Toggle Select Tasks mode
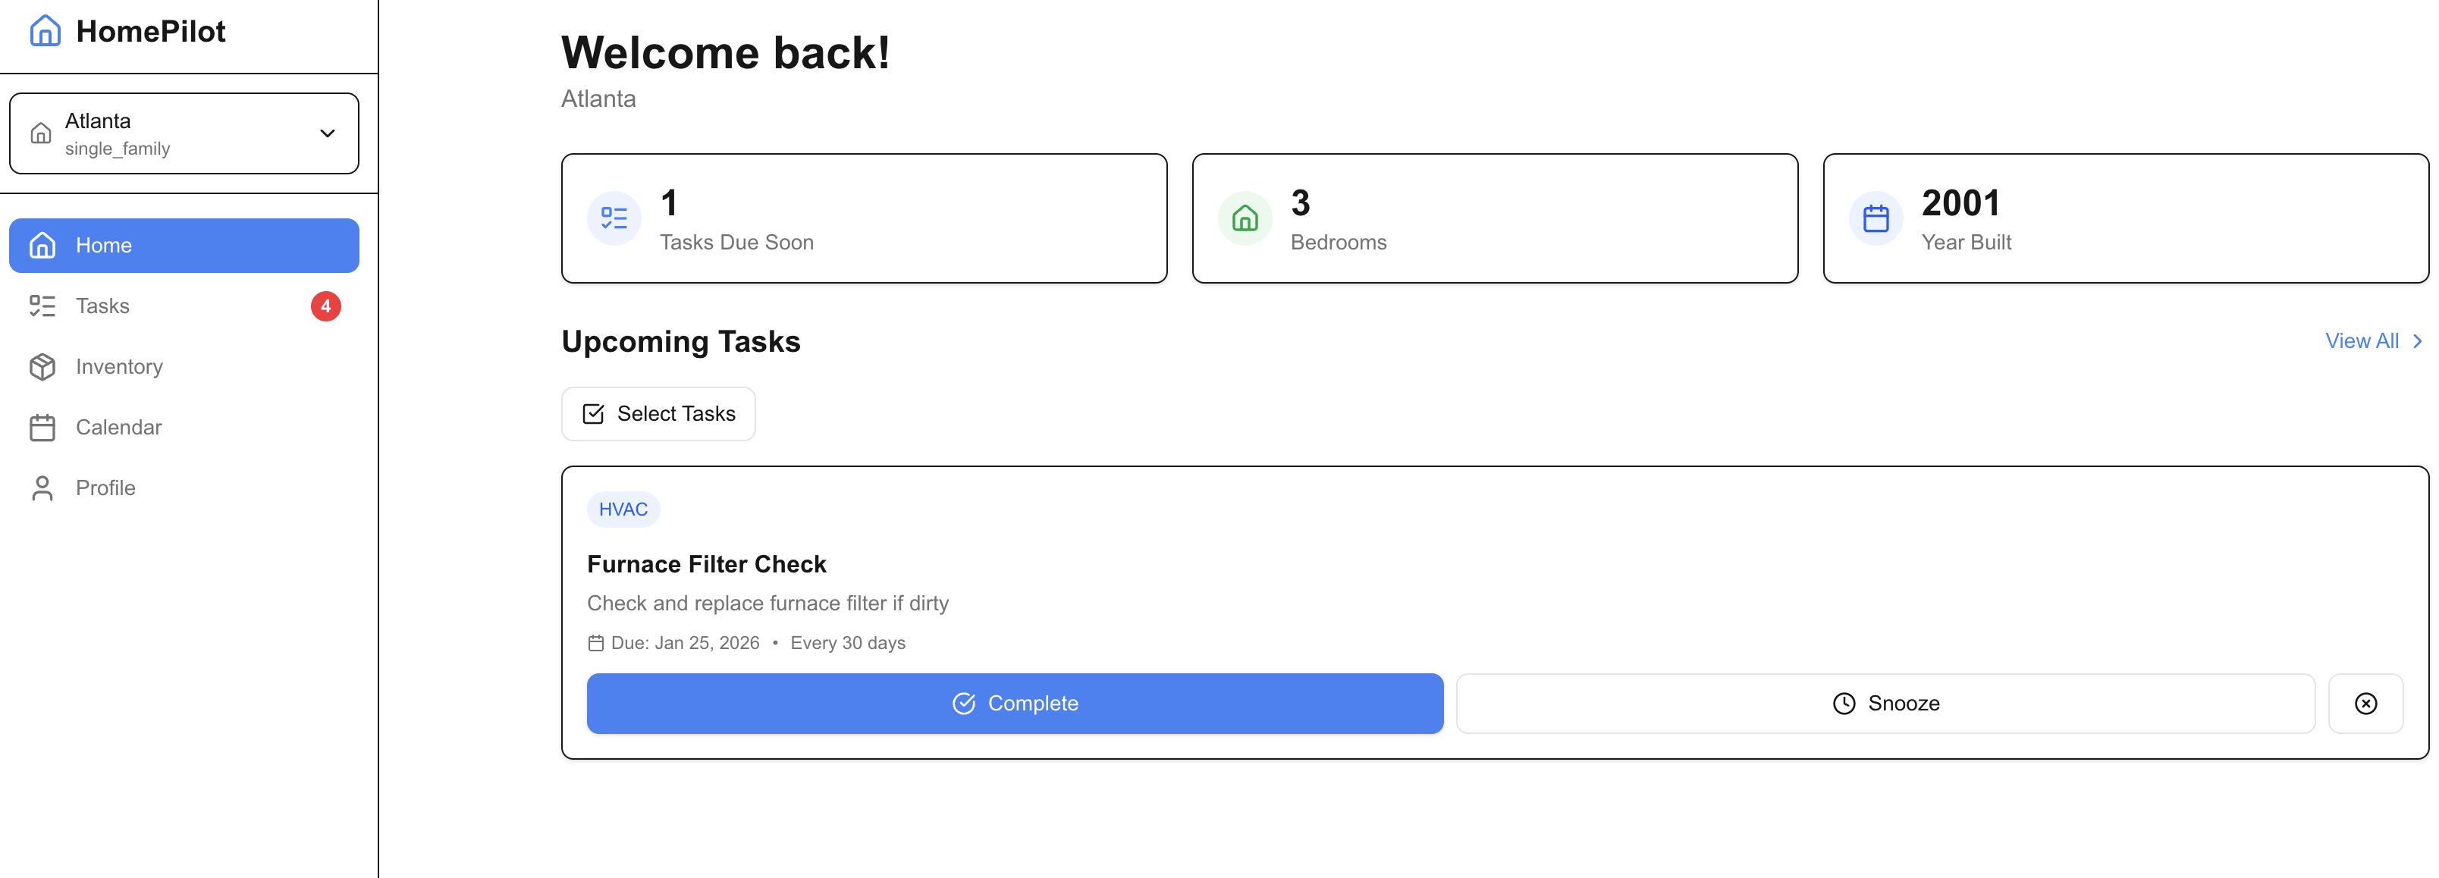Viewport: 2439px width, 878px height. coord(658,413)
